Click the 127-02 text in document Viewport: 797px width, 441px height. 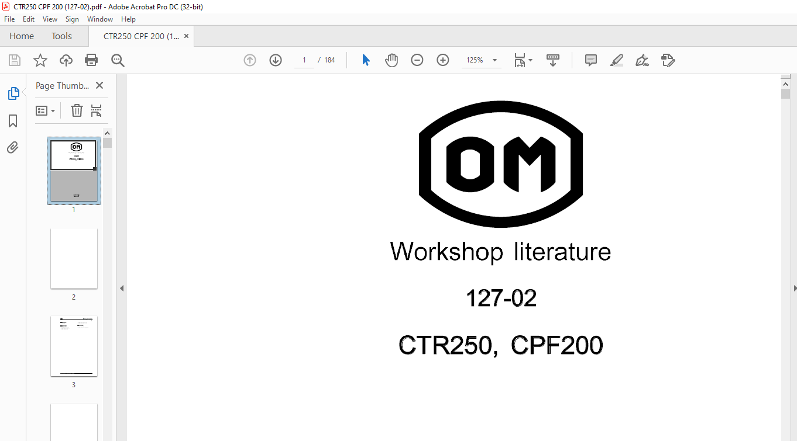click(x=501, y=298)
